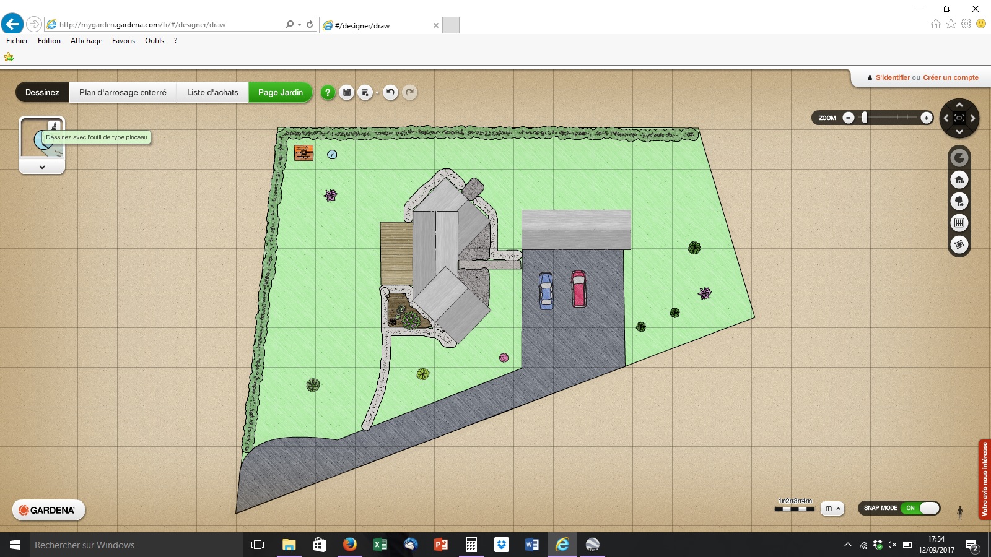Turn off the Snap Mode switch

click(920, 508)
